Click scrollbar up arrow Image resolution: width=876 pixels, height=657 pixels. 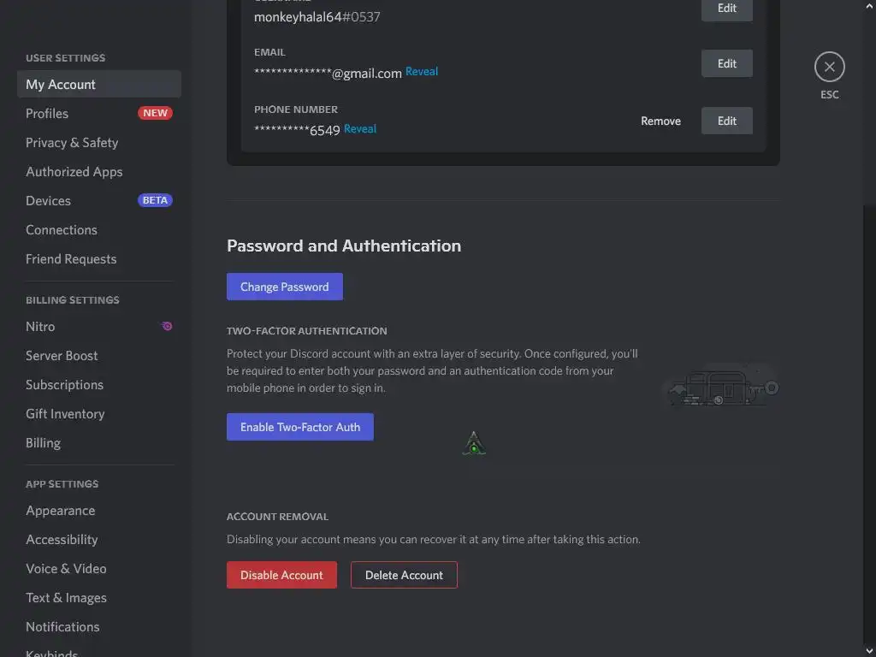[x=870, y=5]
